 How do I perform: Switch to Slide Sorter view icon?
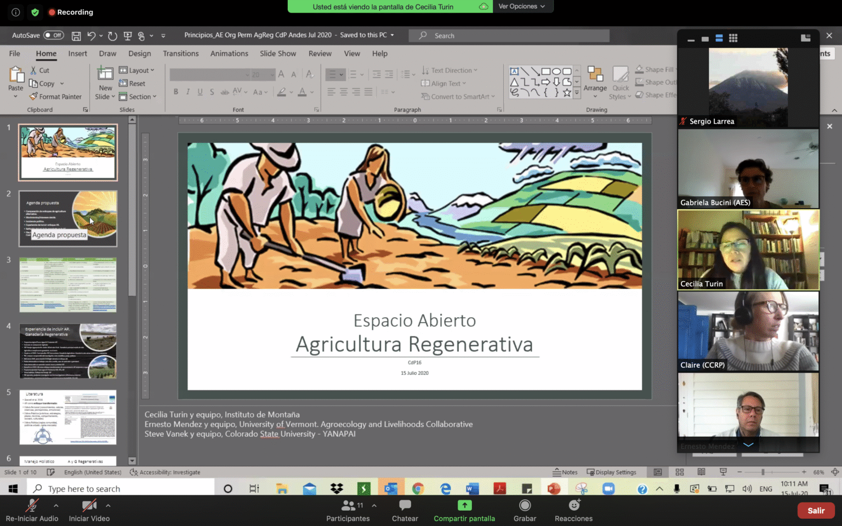pyautogui.click(x=680, y=472)
